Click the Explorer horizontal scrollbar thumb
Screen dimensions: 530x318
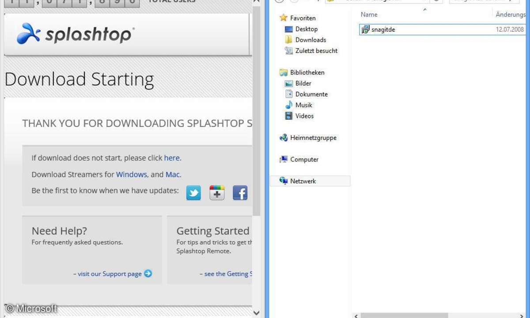404,315
